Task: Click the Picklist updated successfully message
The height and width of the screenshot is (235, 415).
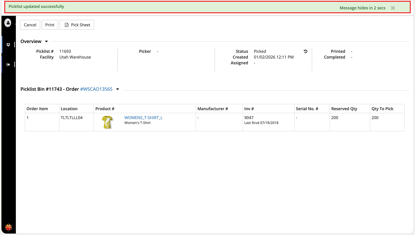Action: 36,7
